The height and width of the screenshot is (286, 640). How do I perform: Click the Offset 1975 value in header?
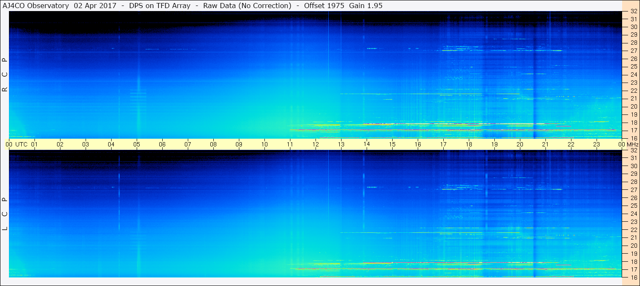[319, 6]
